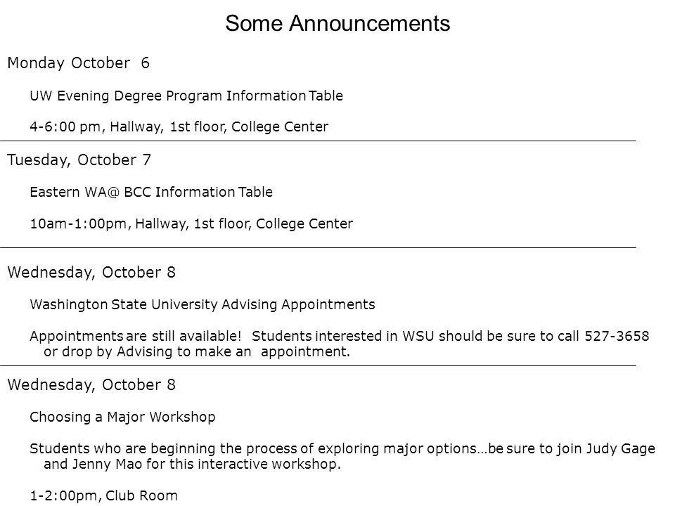This screenshot has width=675, height=506.
Task: Click divider line below Tuesday section
Action: pos(318,248)
